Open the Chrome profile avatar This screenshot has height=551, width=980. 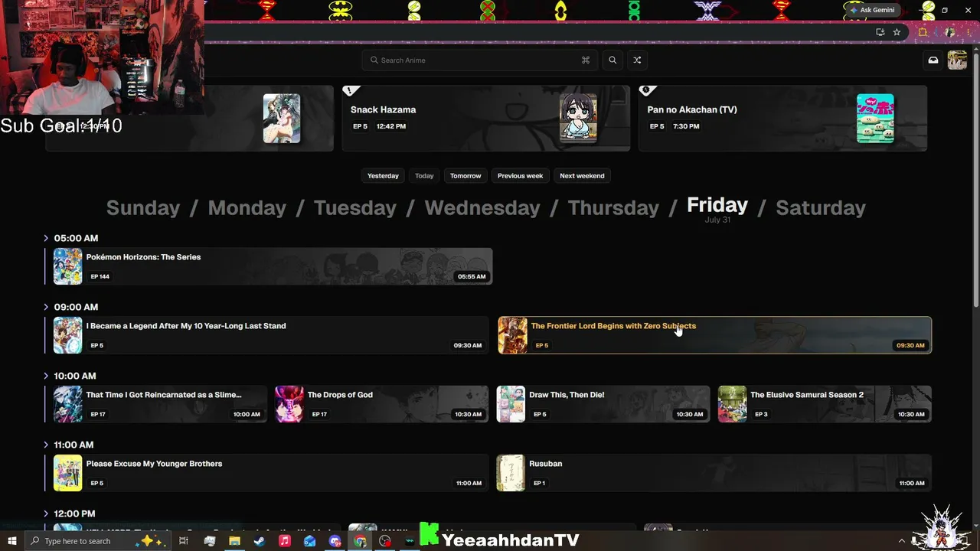point(950,32)
